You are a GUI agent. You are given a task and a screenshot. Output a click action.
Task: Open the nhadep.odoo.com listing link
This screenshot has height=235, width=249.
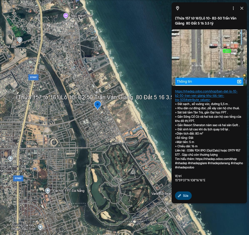tap(206, 95)
